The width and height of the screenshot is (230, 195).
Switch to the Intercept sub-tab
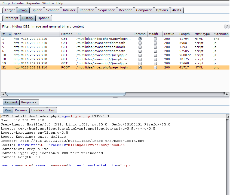[11, 18]
